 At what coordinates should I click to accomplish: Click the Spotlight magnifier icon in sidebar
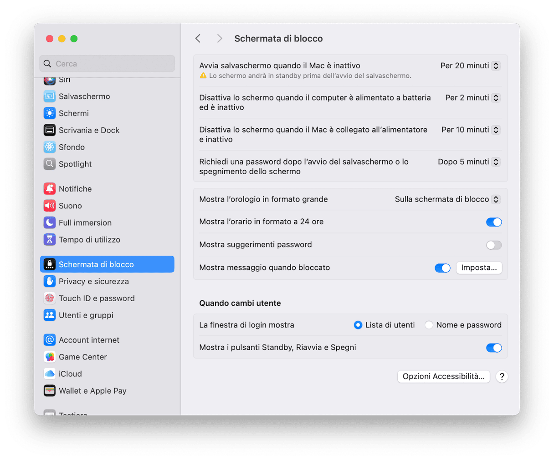[x=49, y=164]
